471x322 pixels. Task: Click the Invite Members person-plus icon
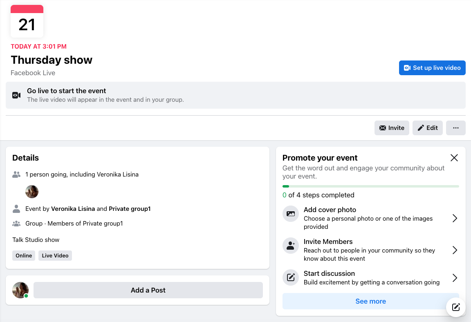point(290,246)
